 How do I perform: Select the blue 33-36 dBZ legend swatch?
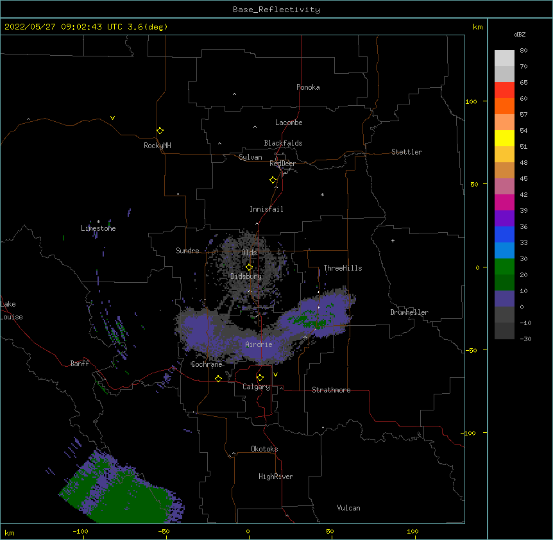click(x=504, y=235)
